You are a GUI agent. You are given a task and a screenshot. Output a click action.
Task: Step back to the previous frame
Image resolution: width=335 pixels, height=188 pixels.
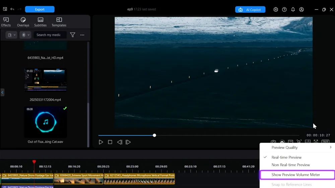click(120, 142)
